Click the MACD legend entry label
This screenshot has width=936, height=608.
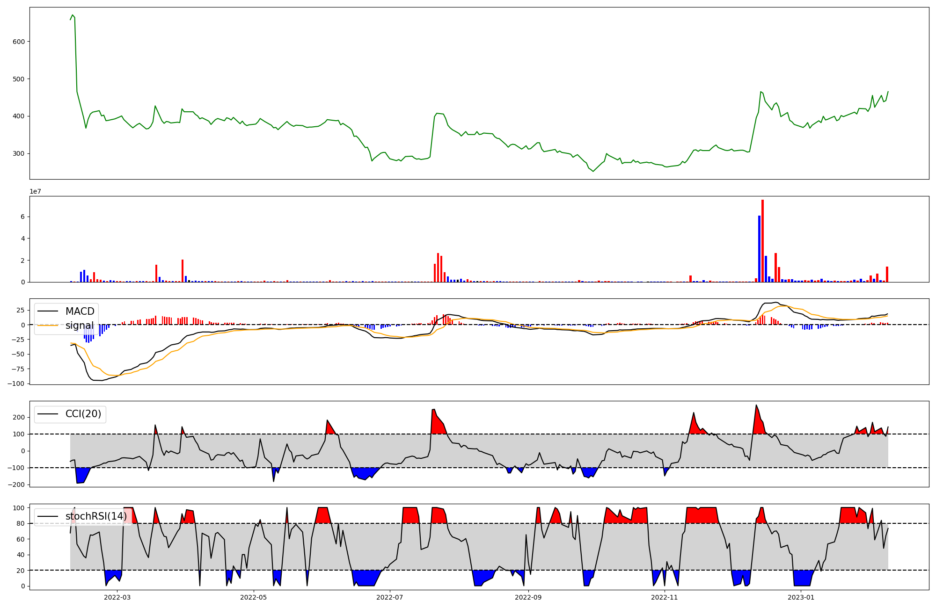tap(80, 311)
